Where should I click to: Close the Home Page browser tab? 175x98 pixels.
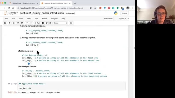click(x=38, y=3)
